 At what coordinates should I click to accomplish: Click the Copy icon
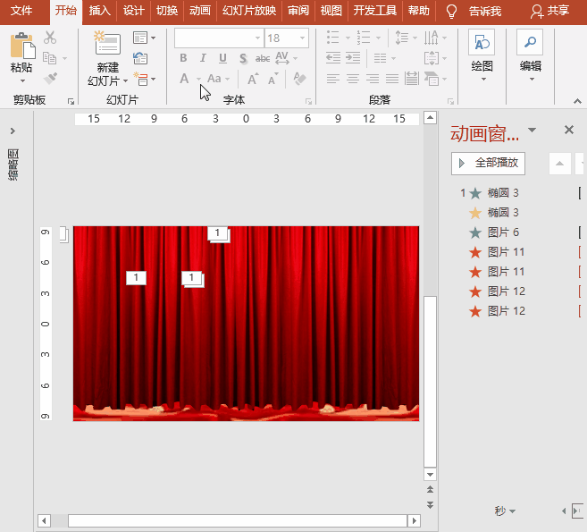49,58
